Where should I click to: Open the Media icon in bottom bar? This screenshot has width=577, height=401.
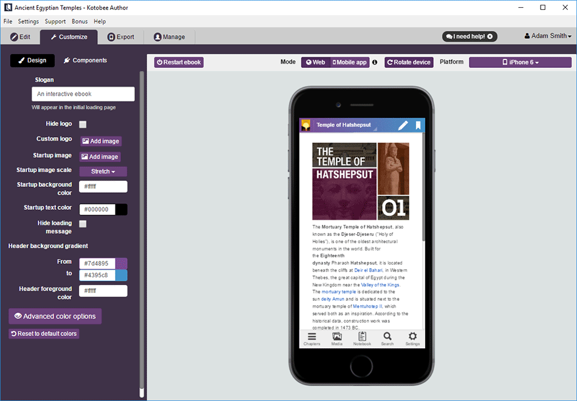336,339
